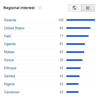The height and width of the screenshot is (100, 103).
Task: Open the Rwanda region link
Action: point(10,20)
